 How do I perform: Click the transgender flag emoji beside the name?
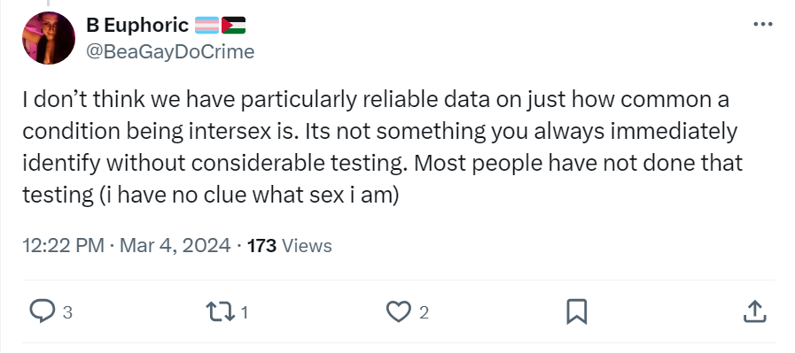[x=207, y=25]
